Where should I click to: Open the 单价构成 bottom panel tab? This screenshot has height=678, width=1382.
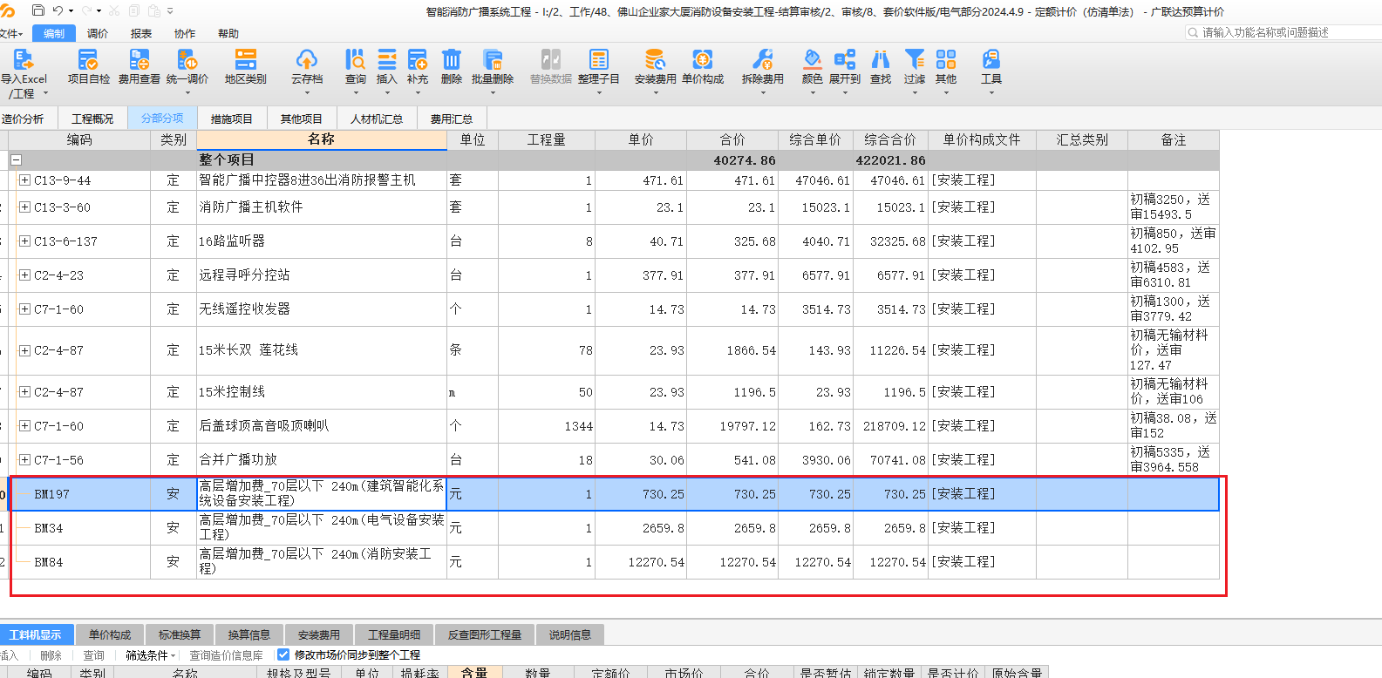point(110,634)
